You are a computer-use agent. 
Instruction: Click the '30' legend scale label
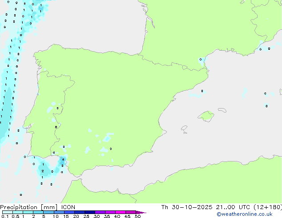coord(97,216)
